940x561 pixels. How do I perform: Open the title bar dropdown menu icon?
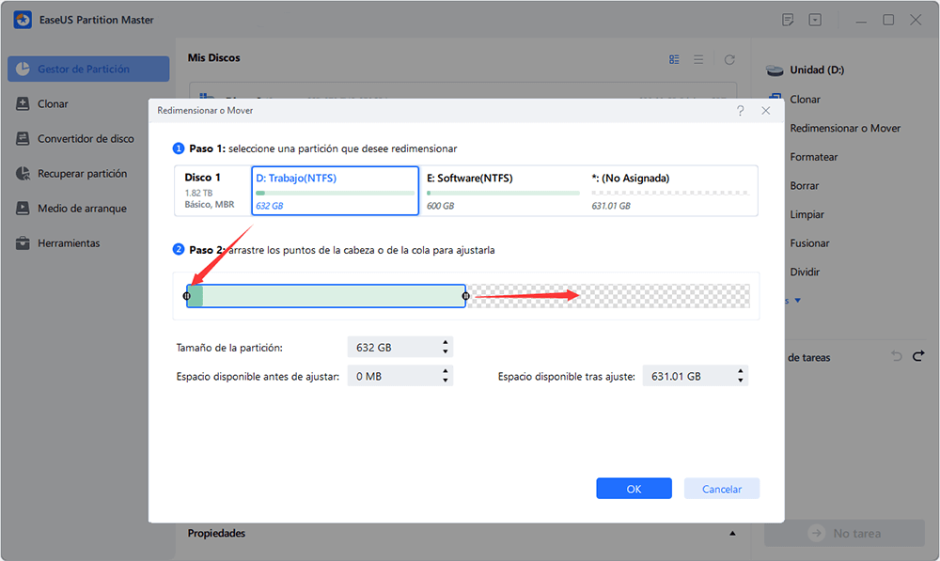815,20
